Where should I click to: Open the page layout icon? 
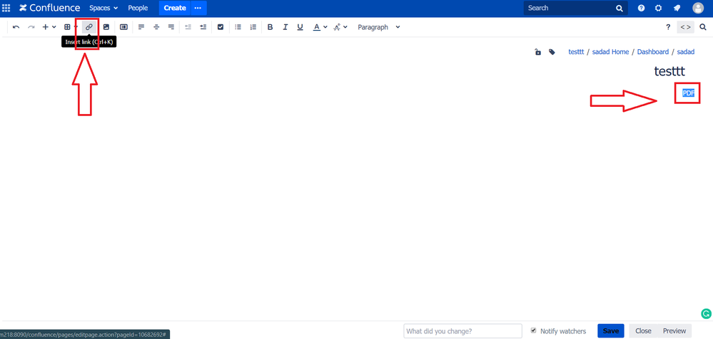(x=123, y=27)
